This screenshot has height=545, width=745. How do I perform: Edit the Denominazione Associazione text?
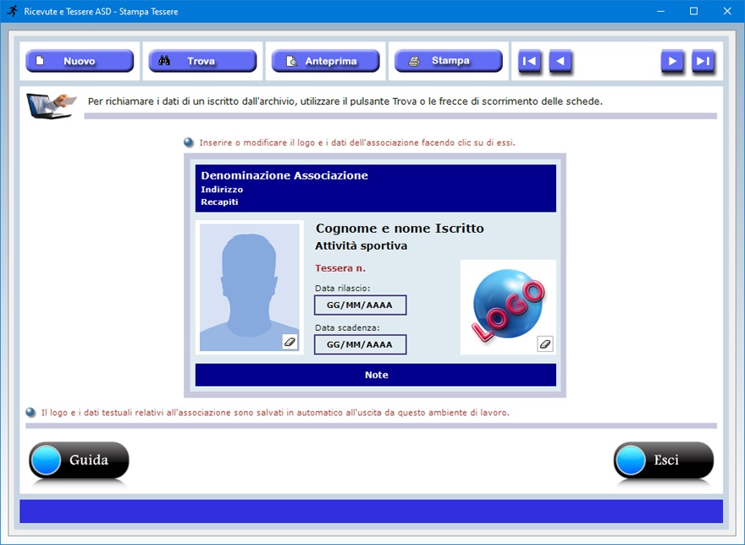284,175
